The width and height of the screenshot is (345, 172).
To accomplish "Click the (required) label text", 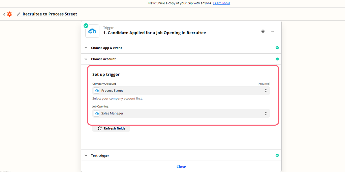I will 264,84.
